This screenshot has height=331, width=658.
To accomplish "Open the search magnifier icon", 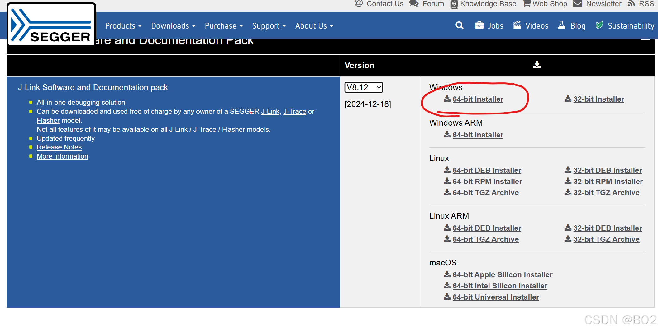I will [460, 25].
